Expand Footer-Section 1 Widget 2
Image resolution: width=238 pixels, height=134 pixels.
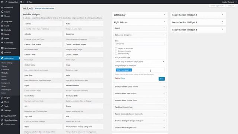tap(222, 15)
